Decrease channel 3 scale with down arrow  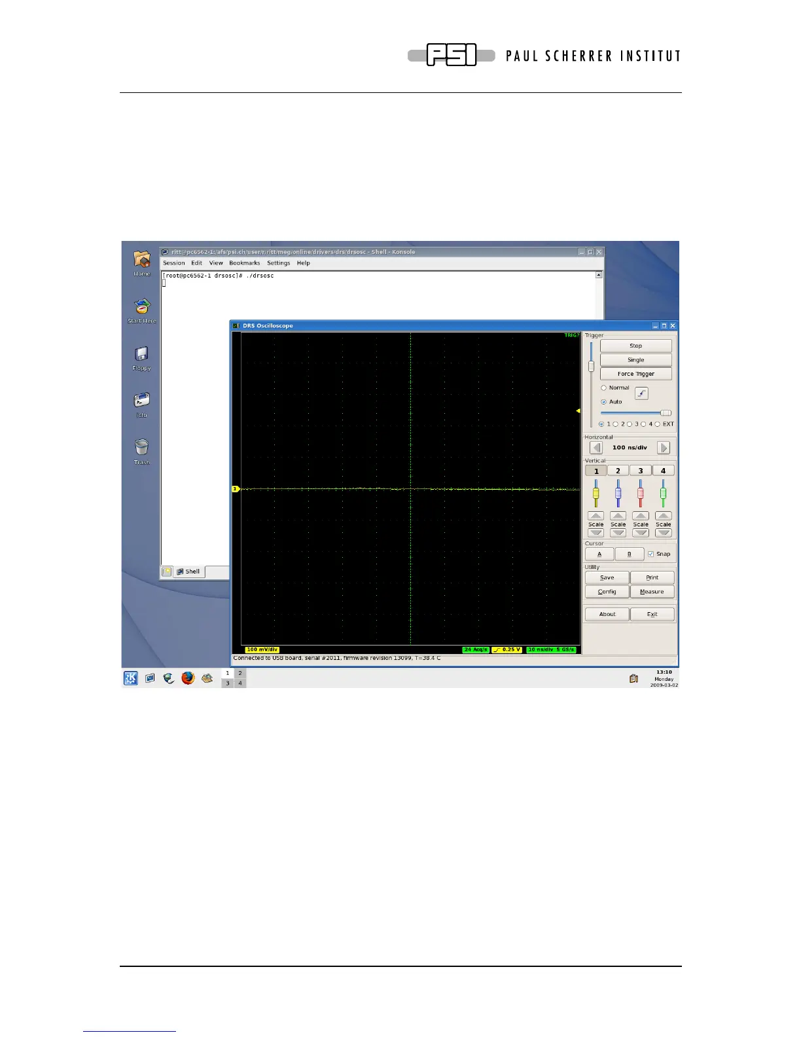pyautogui.click(x=641, y=533)
